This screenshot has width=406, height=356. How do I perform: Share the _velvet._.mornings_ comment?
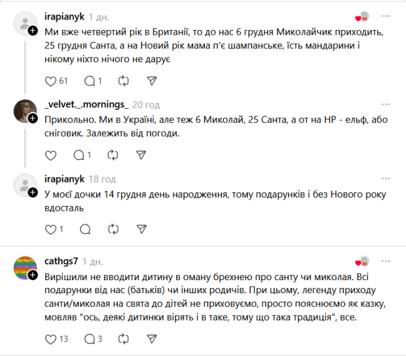tap(140, 155)
